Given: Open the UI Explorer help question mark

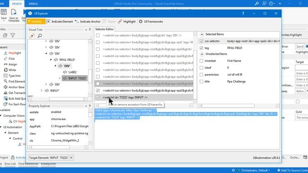Looking at the screenshot, I should pos(243,13).
